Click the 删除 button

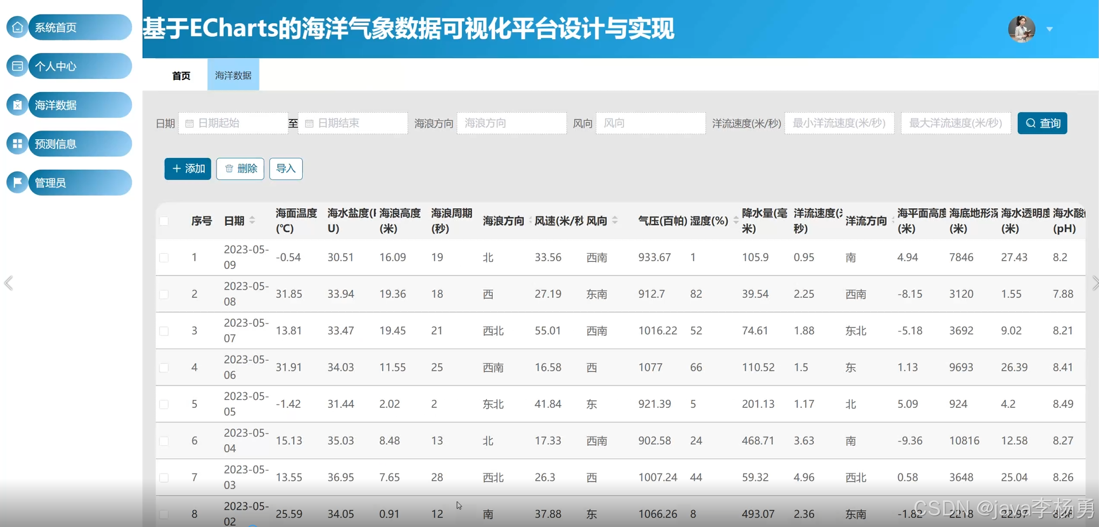point(240,169)
